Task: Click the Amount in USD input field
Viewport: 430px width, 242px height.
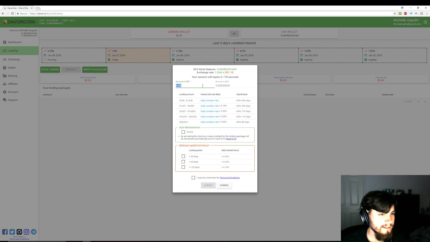Action: coord(195,86)
